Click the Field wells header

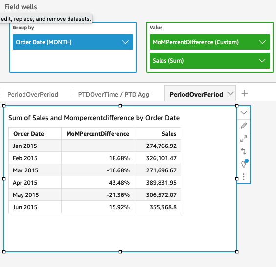coord(21,7)
